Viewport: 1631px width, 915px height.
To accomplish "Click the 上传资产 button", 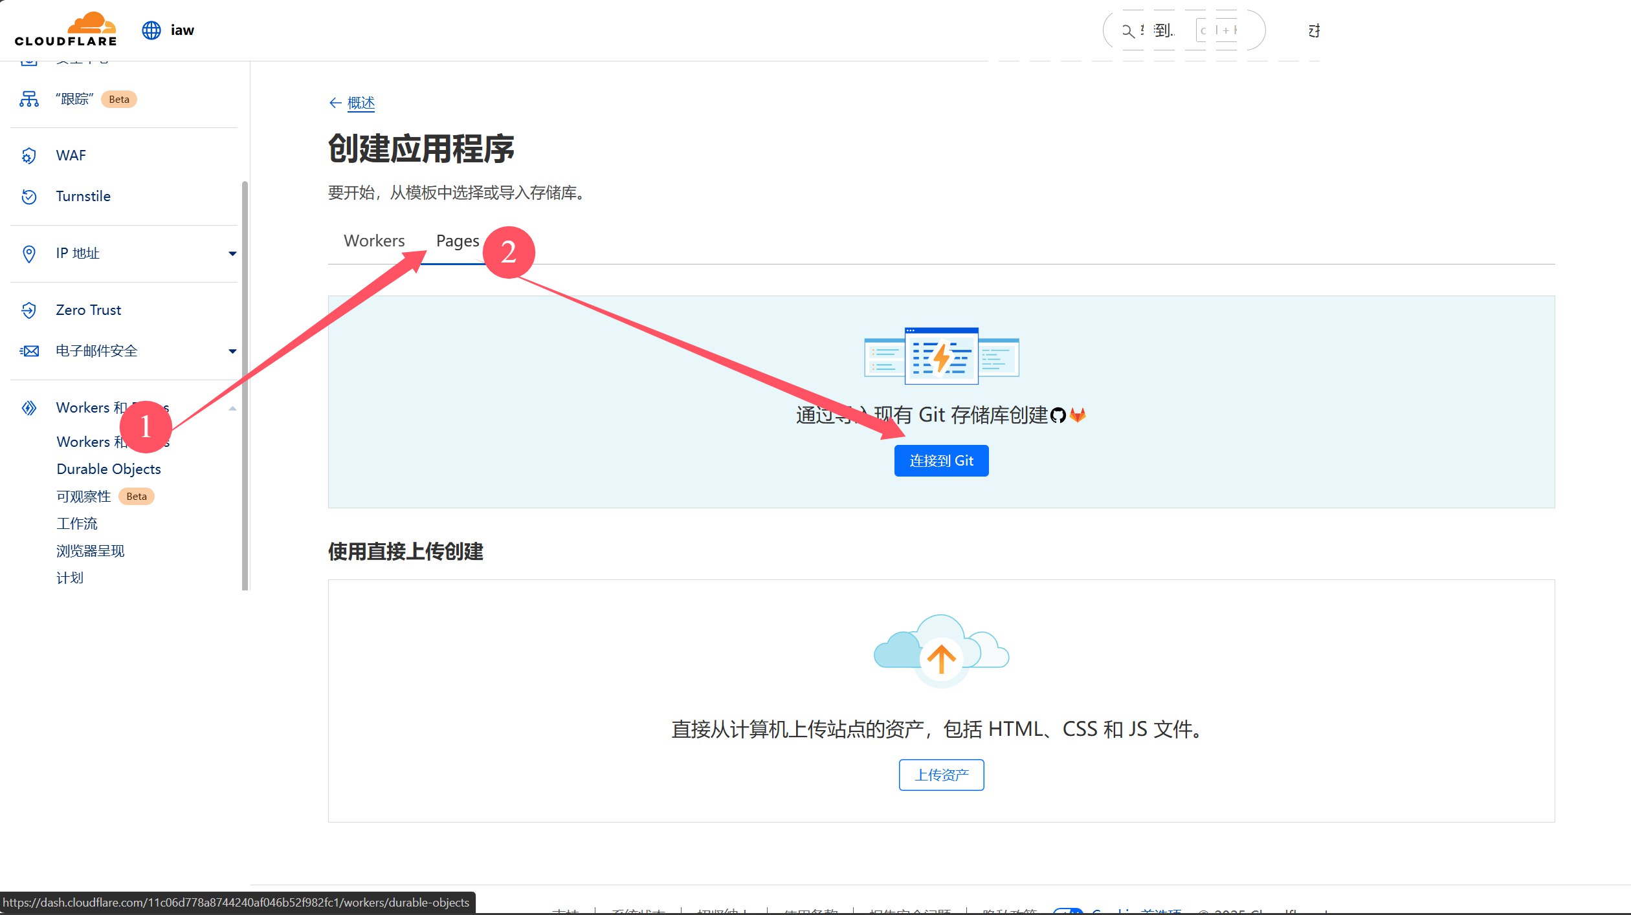I will click(x=941, y=775).
